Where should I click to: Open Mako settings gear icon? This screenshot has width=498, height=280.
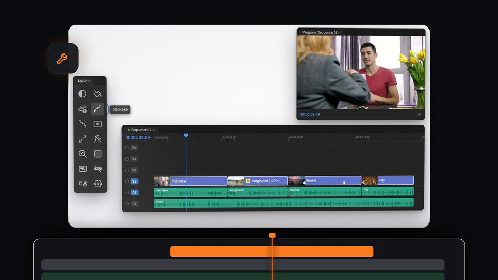click(98, 184)
